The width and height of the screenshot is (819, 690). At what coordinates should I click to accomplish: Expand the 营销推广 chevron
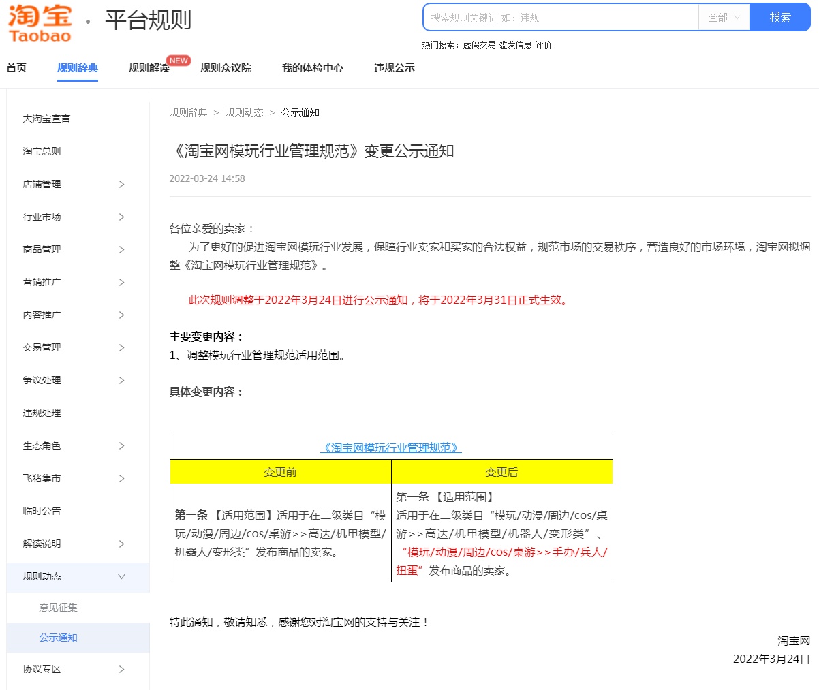point(122,282)
